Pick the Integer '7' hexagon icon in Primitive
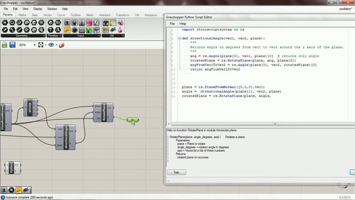Image resolution: width=355 pixels, height=200 pixels. [50, 29]
